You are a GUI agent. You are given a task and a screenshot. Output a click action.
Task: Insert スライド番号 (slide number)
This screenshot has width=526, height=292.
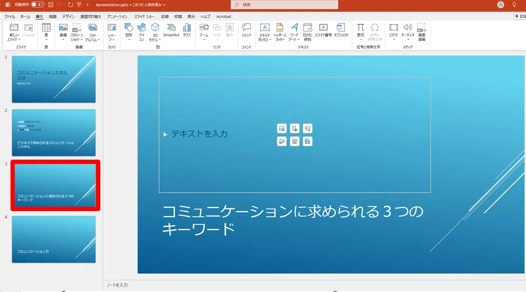pos(323,30)
